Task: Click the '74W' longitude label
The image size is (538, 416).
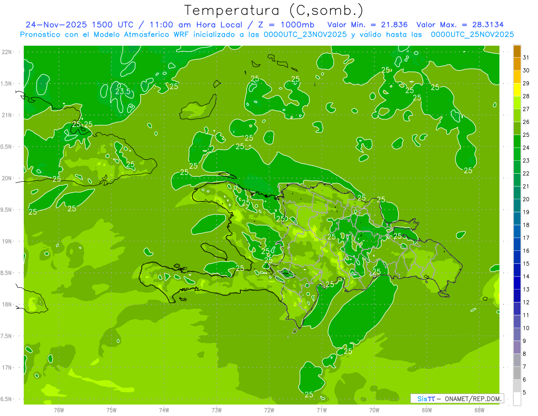Action: (164, 410)
